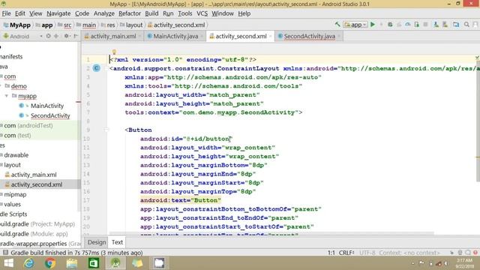The image size is (480, 270).
Task: Click the editor horizontal scrollbar
Action: [x=271, y=233]
